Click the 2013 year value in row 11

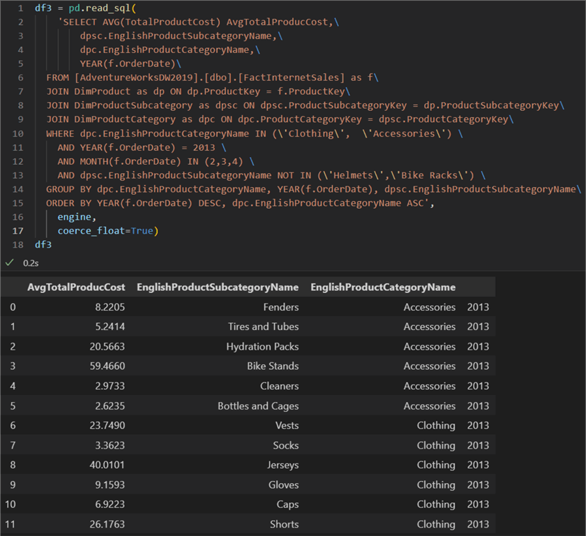point(477,524)
